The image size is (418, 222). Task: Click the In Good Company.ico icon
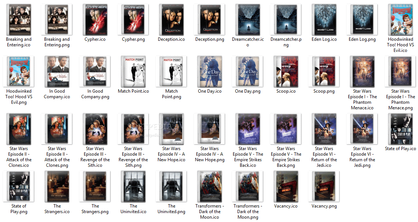57,72
